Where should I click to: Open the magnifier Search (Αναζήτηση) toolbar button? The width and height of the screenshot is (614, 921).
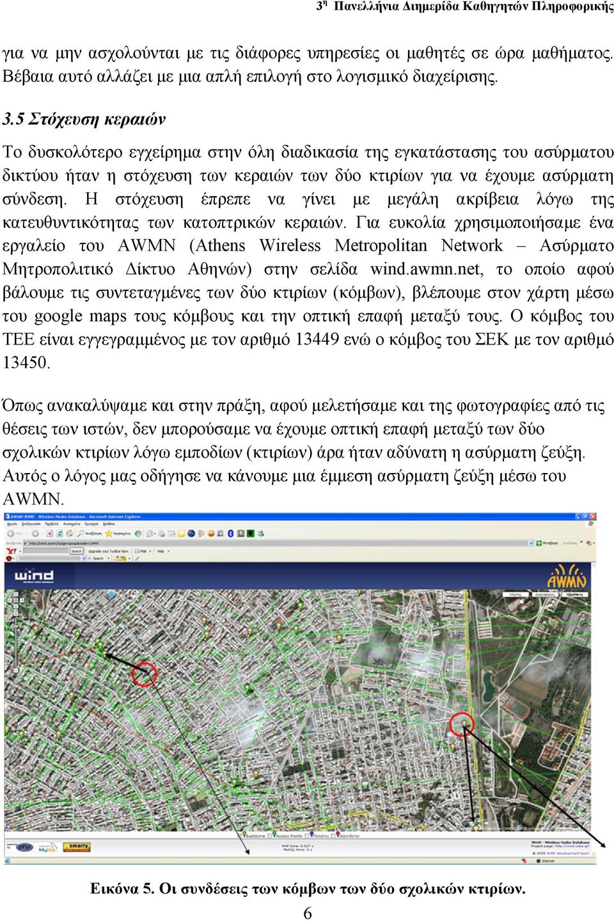click(x=90, y=534)
